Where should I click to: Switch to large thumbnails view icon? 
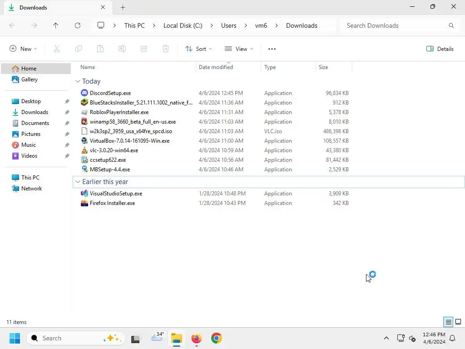458,322
